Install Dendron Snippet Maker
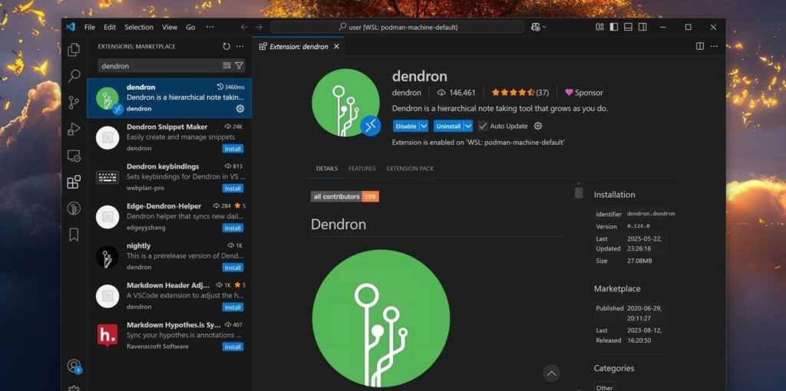 point(233,149)
